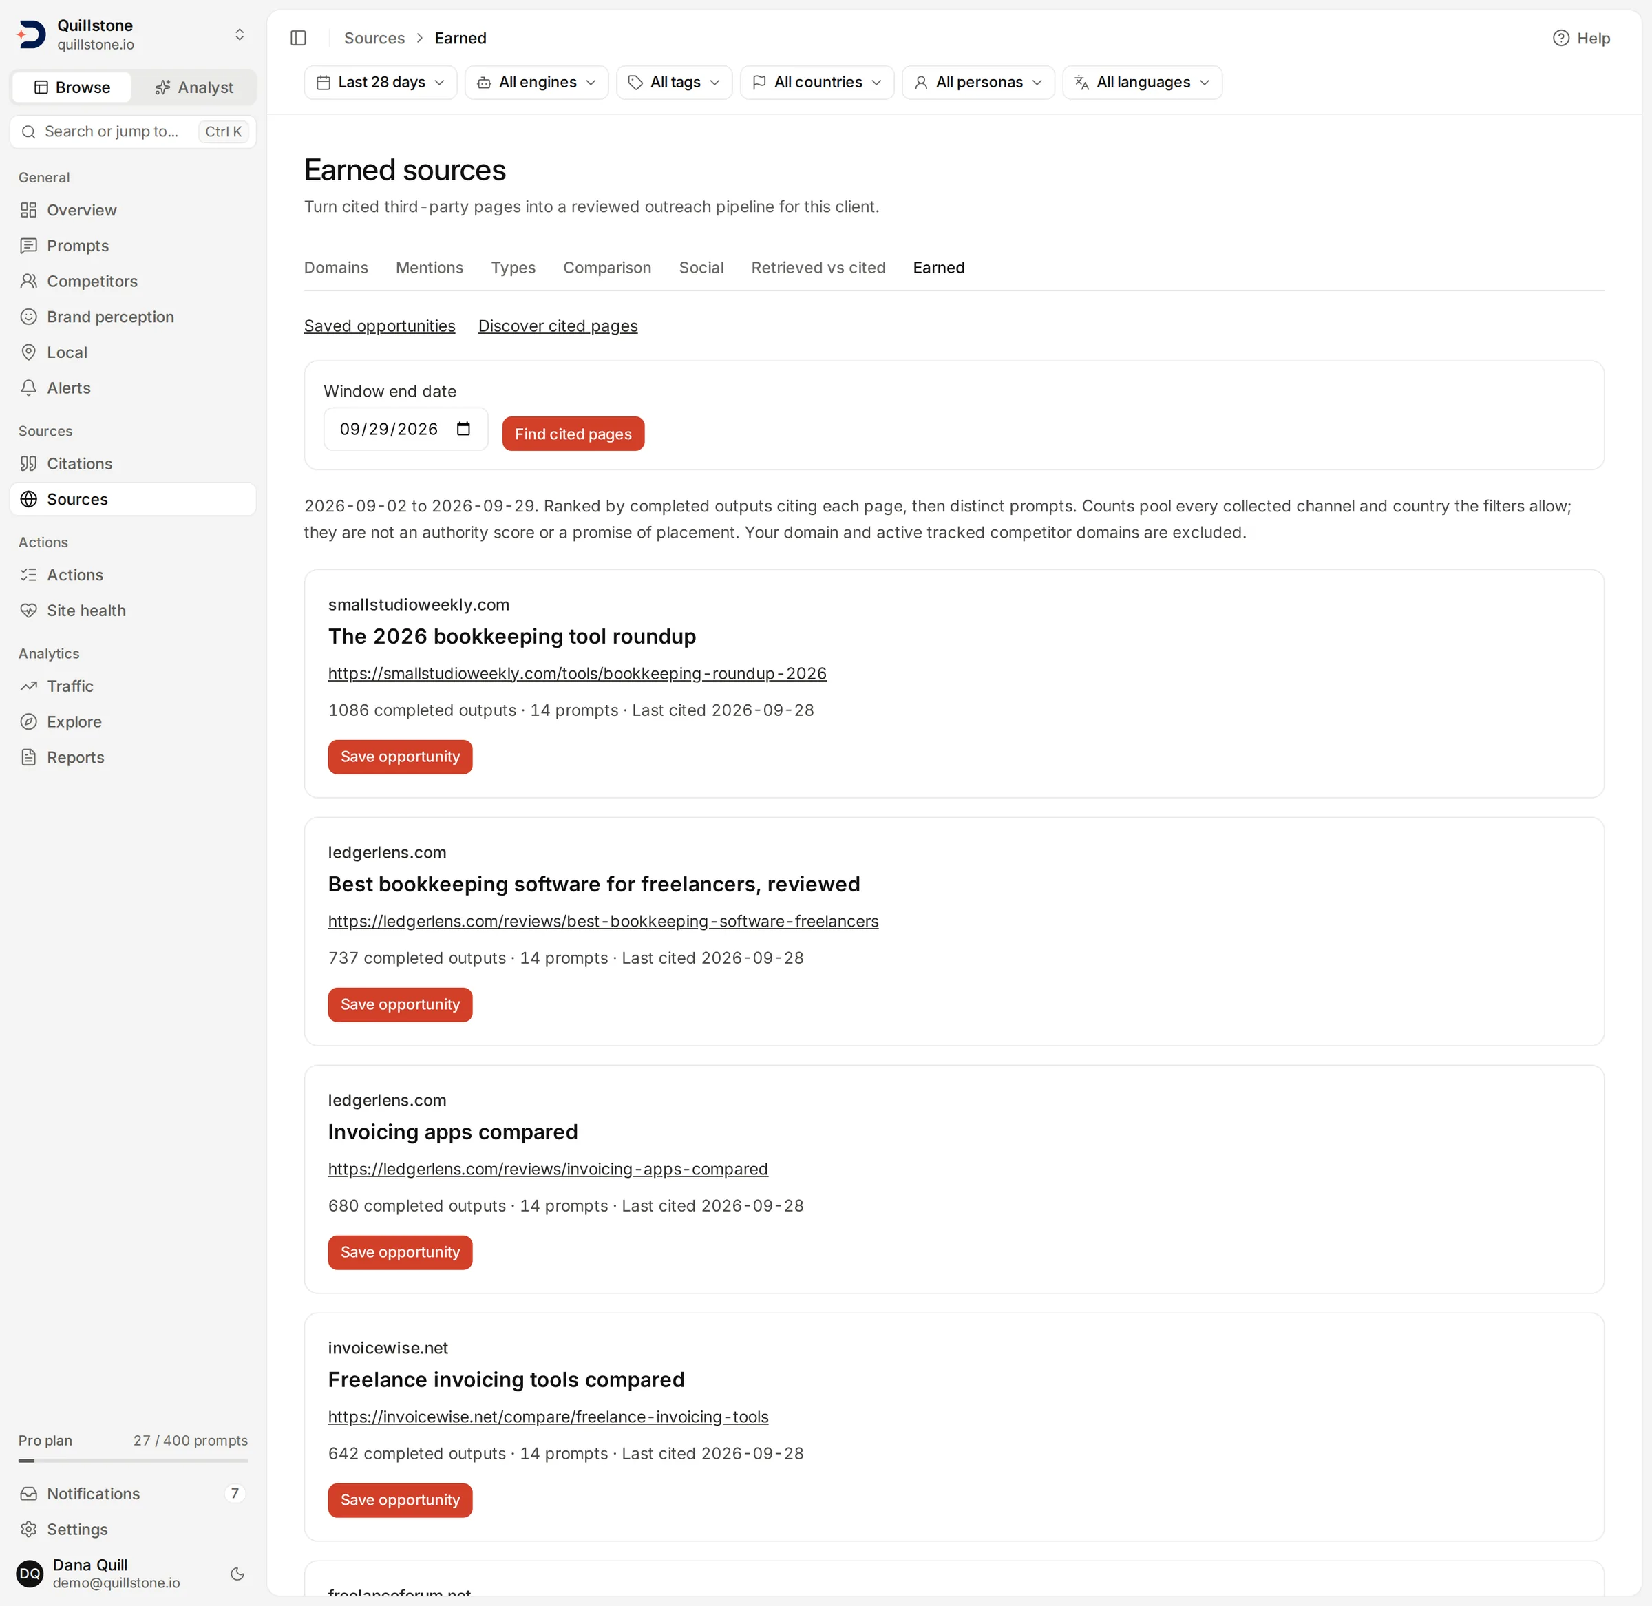
Task: Go to the Local section
Action: point(132,352)
